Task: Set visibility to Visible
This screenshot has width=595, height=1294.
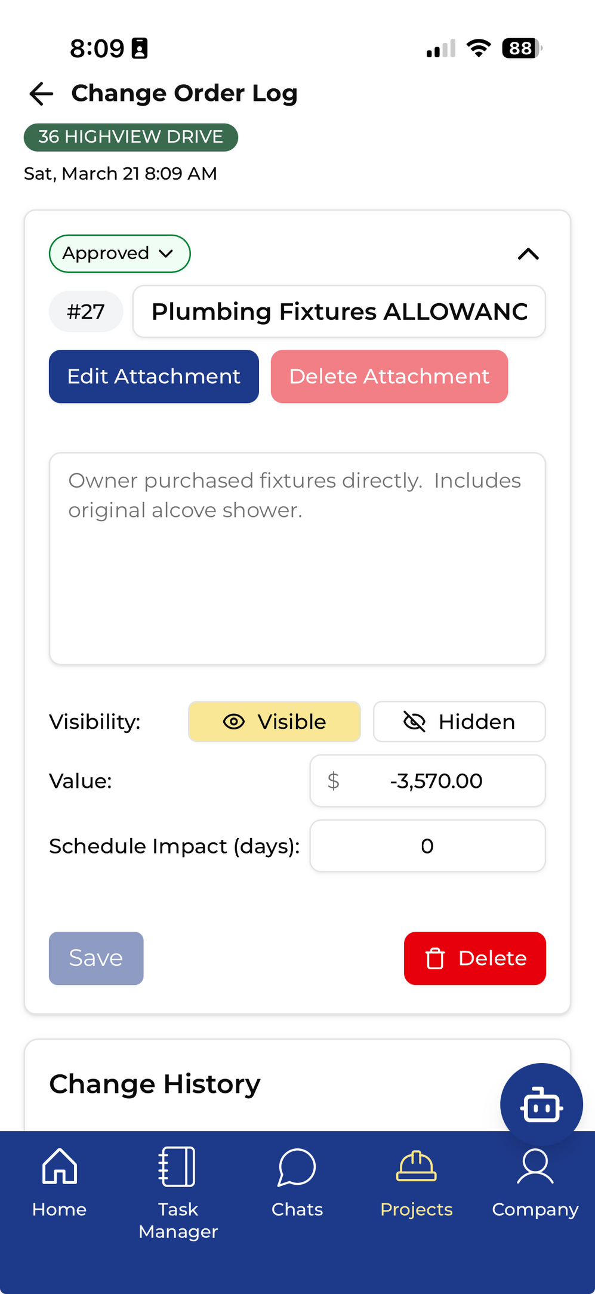Action: (275, 722)
